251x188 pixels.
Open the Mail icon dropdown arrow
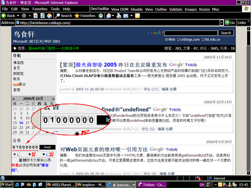point(113,16)
